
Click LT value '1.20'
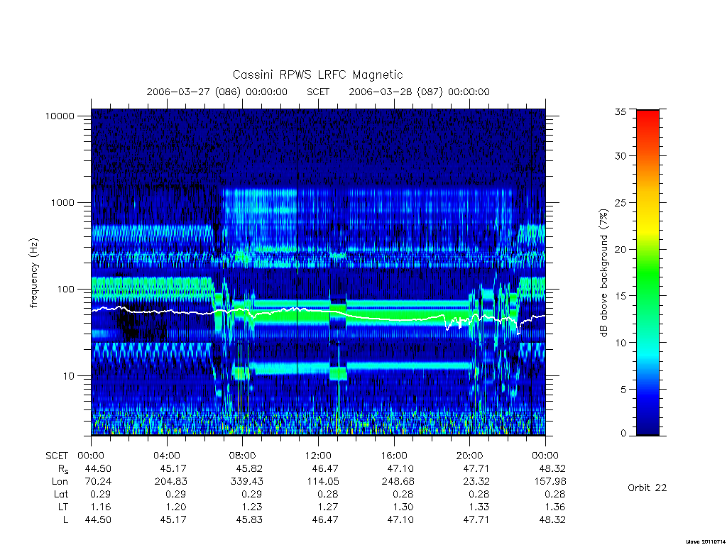tap(177, 507)
